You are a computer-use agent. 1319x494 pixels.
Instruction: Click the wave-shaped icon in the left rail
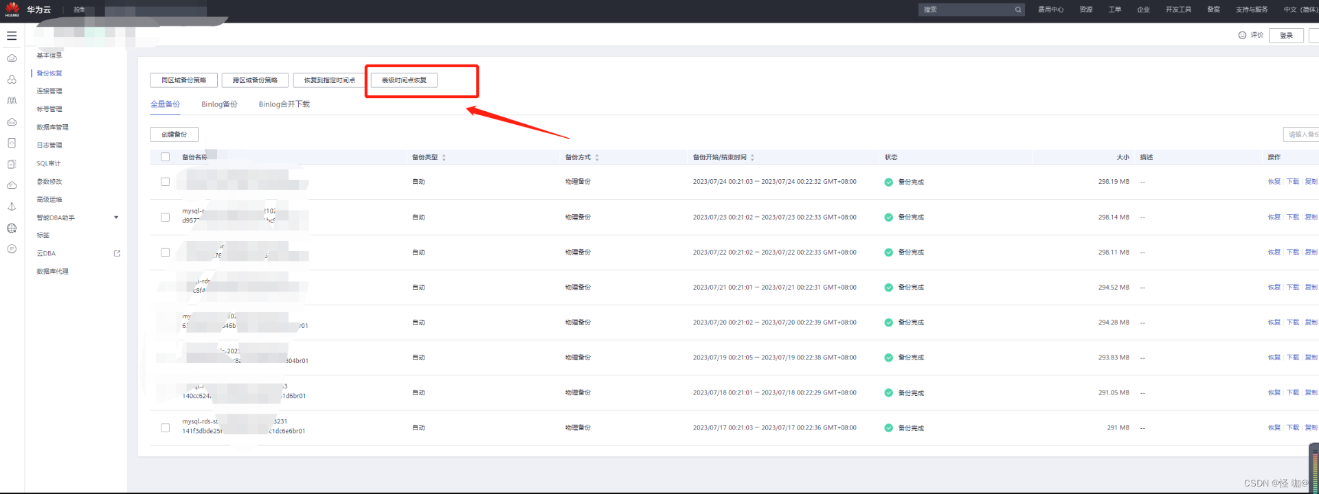point(12,101)
